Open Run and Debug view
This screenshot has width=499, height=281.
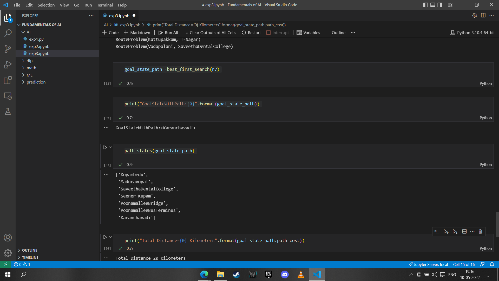[8, 65]
